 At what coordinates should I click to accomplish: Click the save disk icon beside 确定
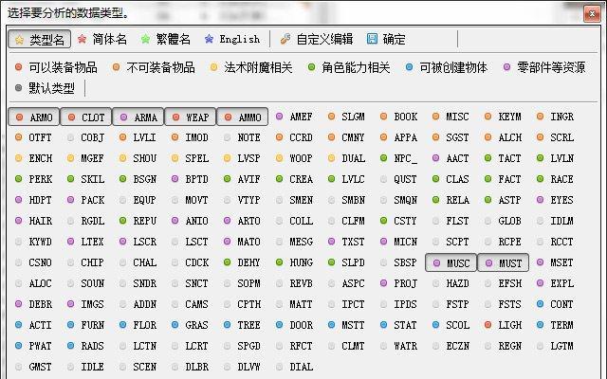(372, 39)
